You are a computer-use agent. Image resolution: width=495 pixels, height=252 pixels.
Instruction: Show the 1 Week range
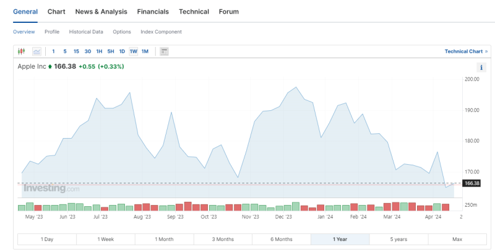[106, 239]
